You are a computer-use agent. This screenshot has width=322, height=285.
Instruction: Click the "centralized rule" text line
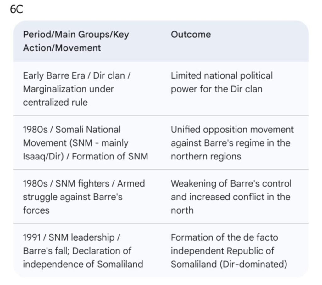coord(55,103)
